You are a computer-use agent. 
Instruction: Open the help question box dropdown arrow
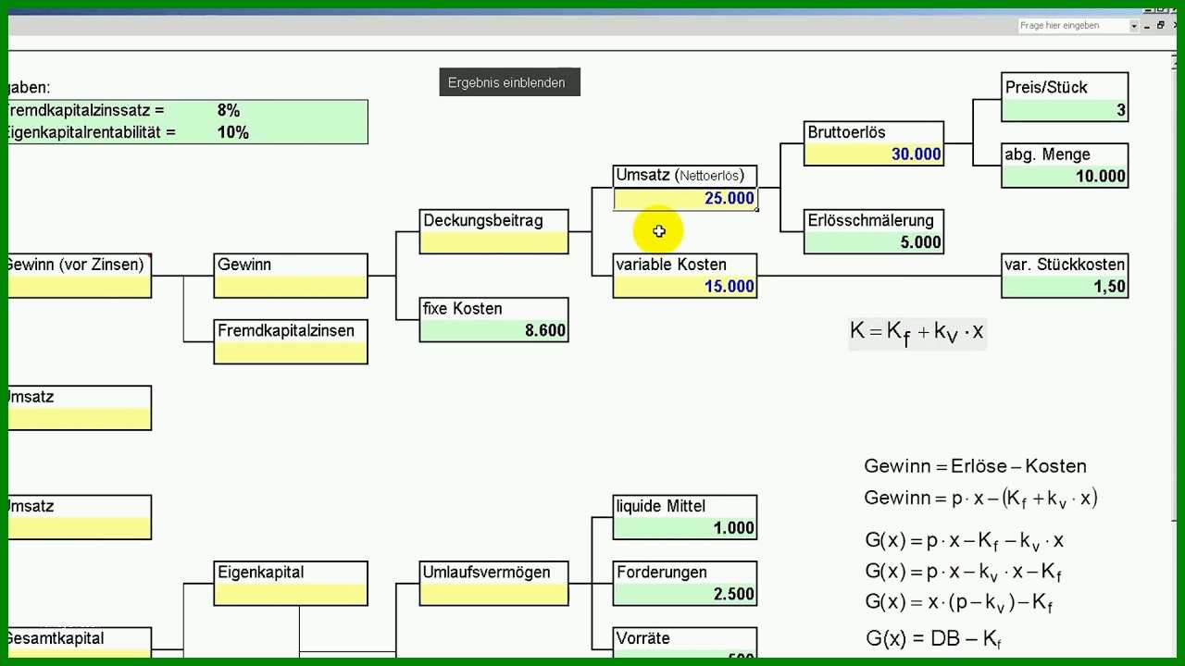(1134, 26)
